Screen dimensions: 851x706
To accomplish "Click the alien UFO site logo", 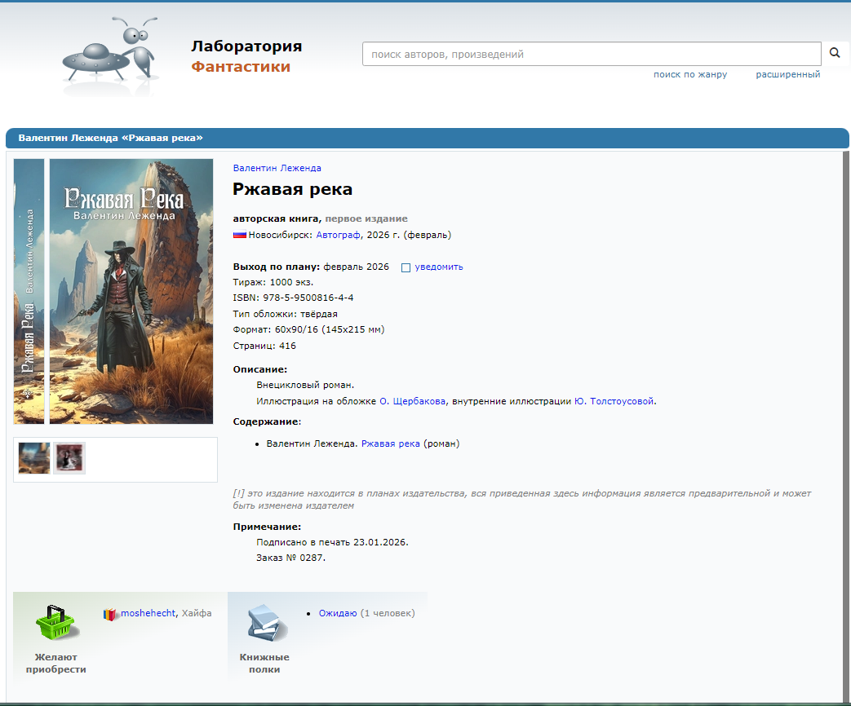I will [109, 55].
